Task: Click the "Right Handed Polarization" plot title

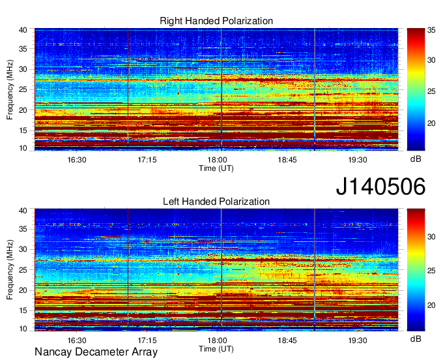Action: 216,22
